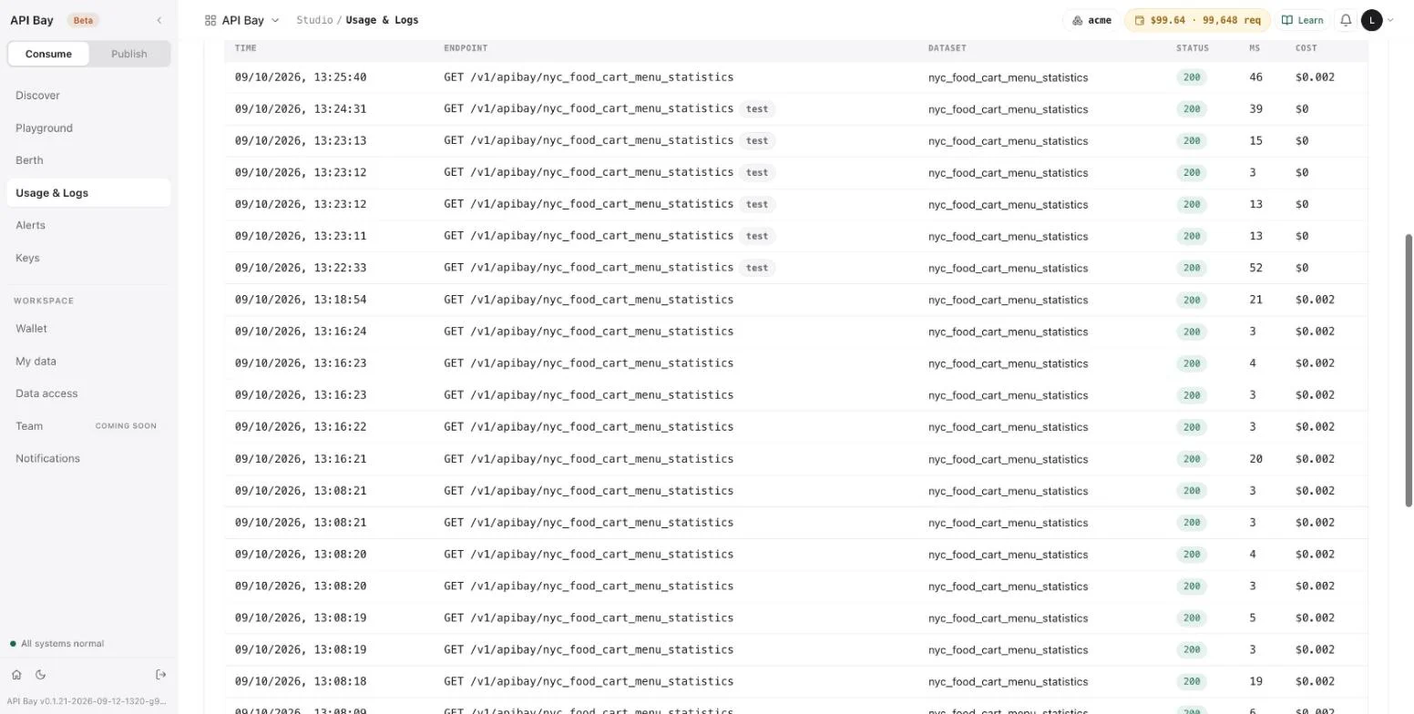The image size is (1414, 714).
Task: Open the acme workspace switcher
Action: coord(1091,20)
